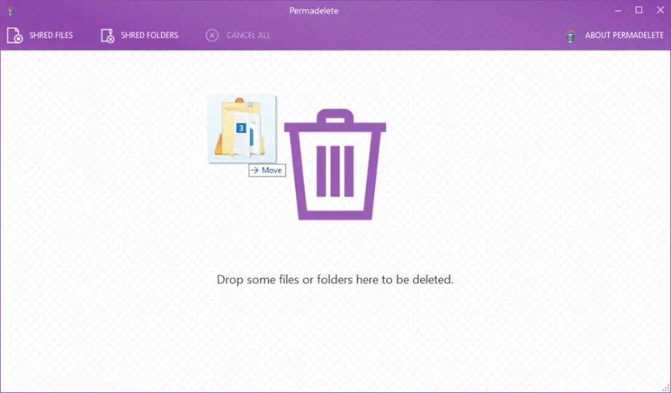Minimize the Permadelete window
Viewport: 671px width, 393px height.
(618, 11)
